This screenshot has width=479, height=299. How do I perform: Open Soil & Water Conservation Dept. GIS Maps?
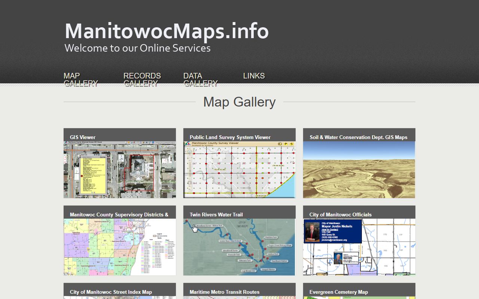click(x=359, y=137)
